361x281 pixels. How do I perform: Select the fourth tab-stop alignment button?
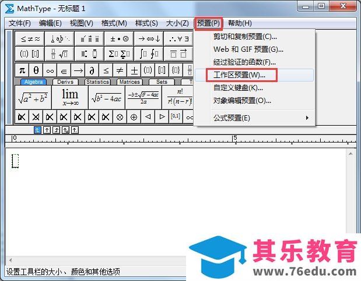(x=66, y=130)
